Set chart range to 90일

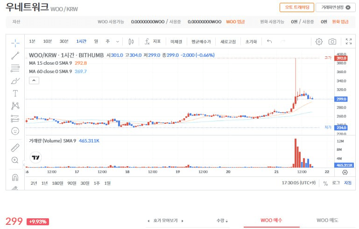(72, 183)
